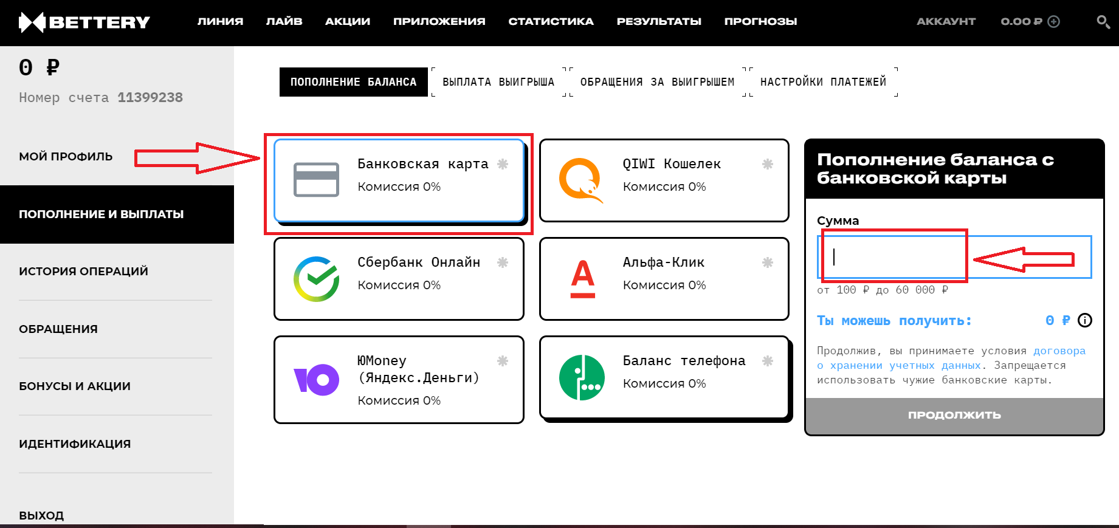Click the asterisk on Сбербанк Онлайн card
This screenshot has height=528, width=1119.
503,262
